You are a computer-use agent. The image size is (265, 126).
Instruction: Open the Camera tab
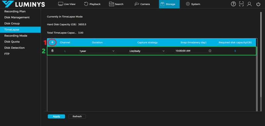tap(142, 4)
